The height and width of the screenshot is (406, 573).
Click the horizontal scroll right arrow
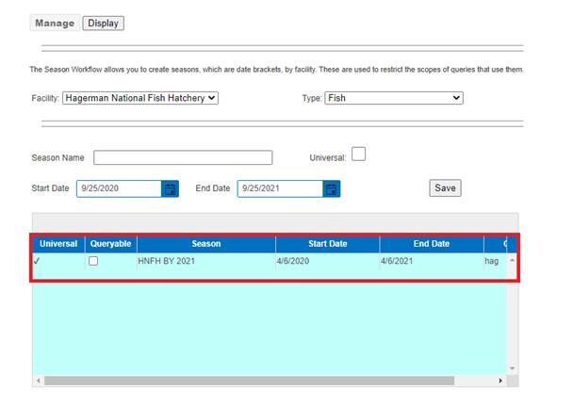click(x=500, y=381)
